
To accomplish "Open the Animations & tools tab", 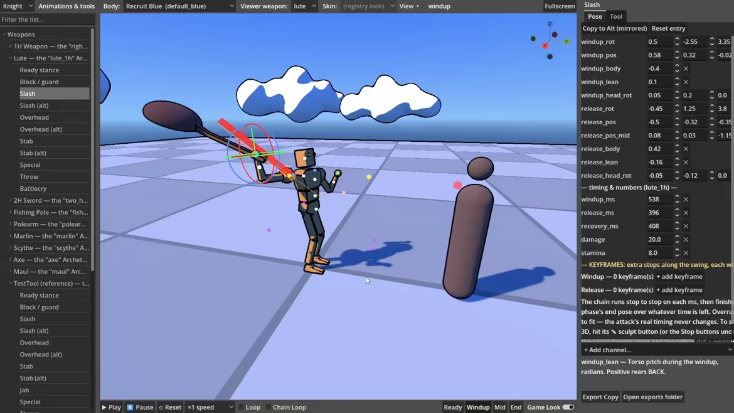I will point(66,6).
